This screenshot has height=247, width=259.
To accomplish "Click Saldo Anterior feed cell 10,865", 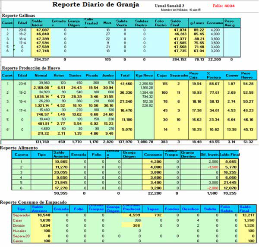I will pyautogui.click(x=61, y=161).
